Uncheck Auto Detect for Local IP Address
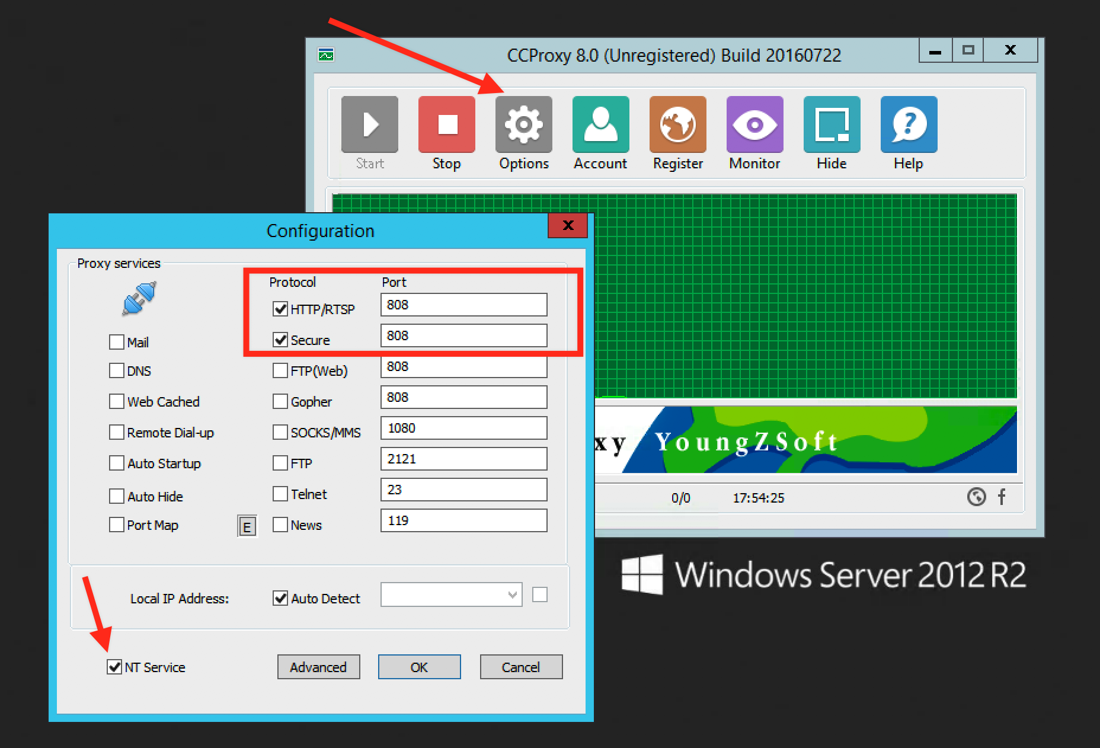Image resolution: width=1100 pixels, height=748 pixels. pos(280,598)
